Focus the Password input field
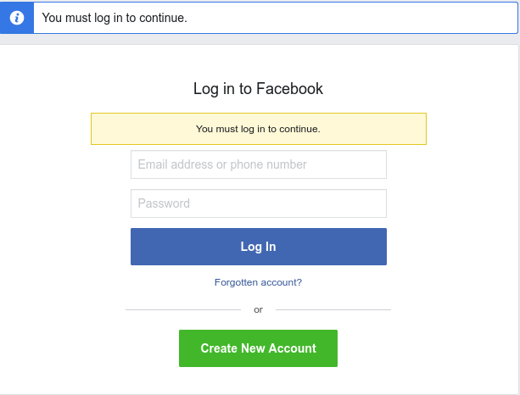 pos(258,203)
